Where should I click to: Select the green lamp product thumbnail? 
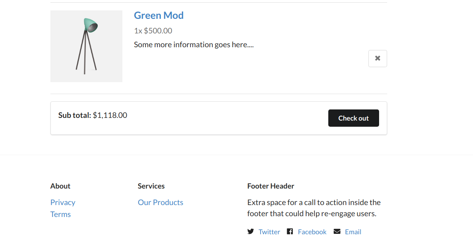click(x=86, y=46)
